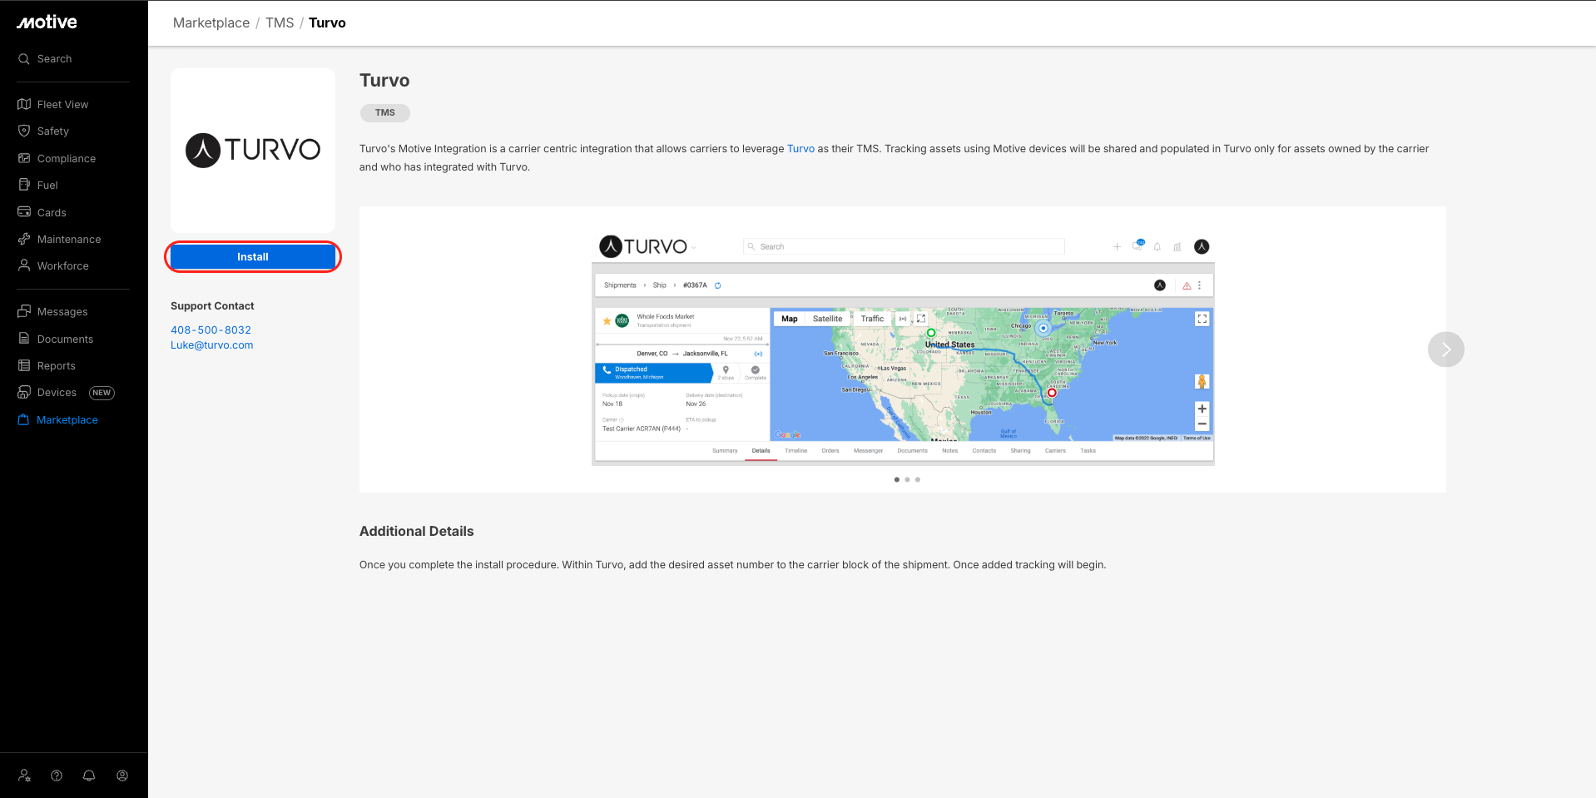Open the Reports menu item
The width and height of the screenshot is (1596, 798).
click(x=56, y=366)
